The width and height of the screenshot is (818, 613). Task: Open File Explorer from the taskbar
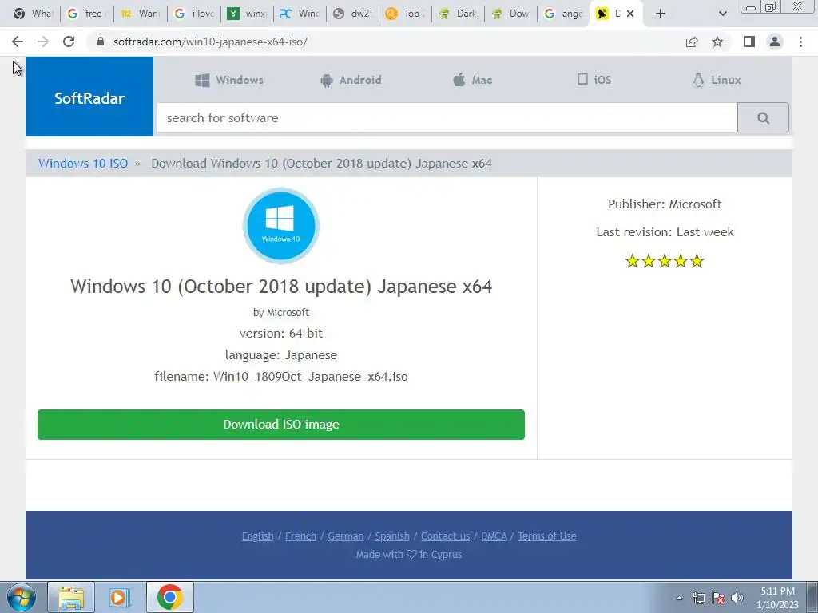pyautogui.click(x=71, y=597)
